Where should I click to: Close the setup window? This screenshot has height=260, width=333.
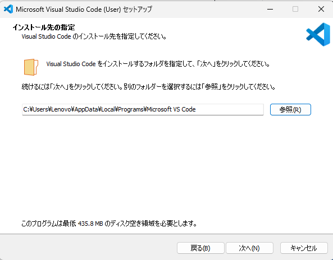(321, 9)
